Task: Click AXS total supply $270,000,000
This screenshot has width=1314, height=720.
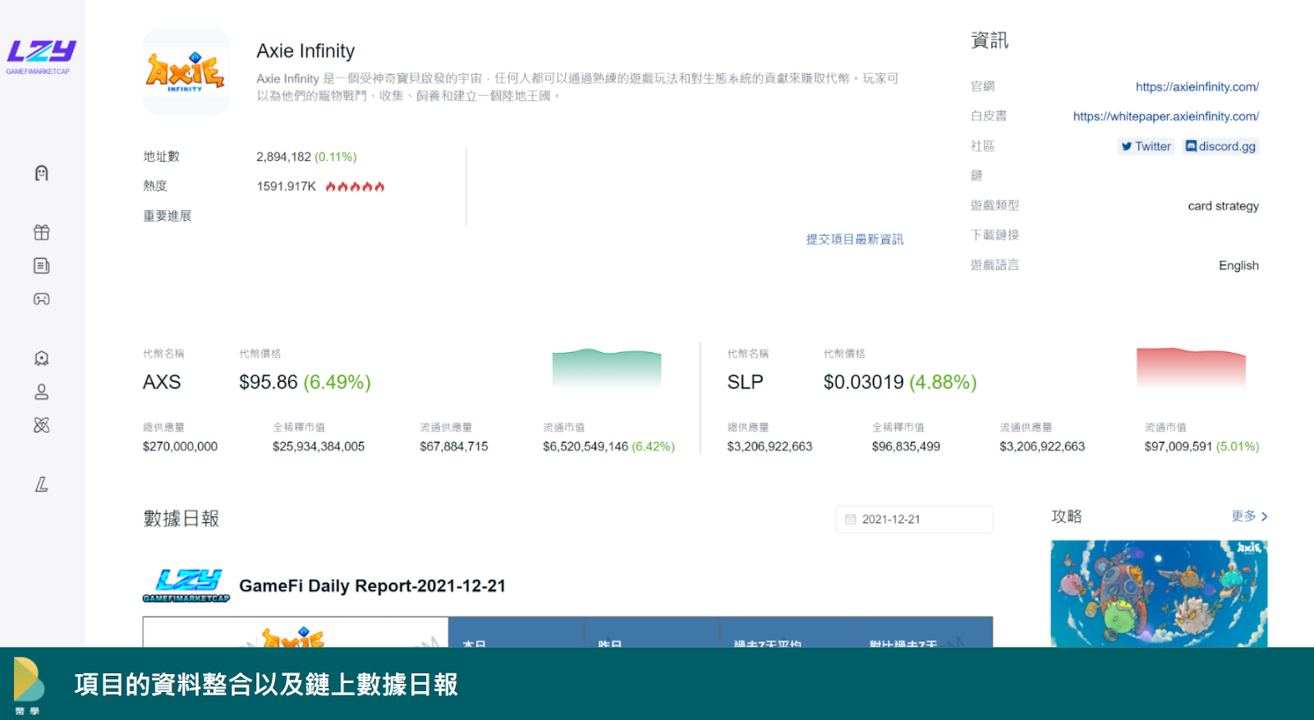Action: tap(180, 447)
